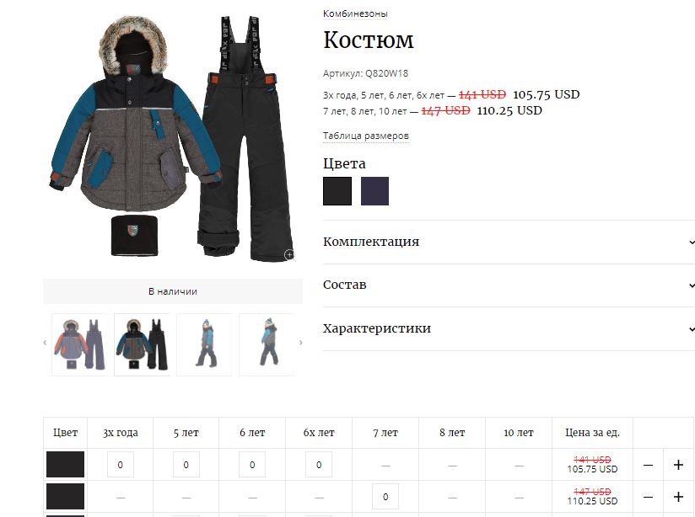Click the plus icon in 110.25 USD row

tap(678, 497)
